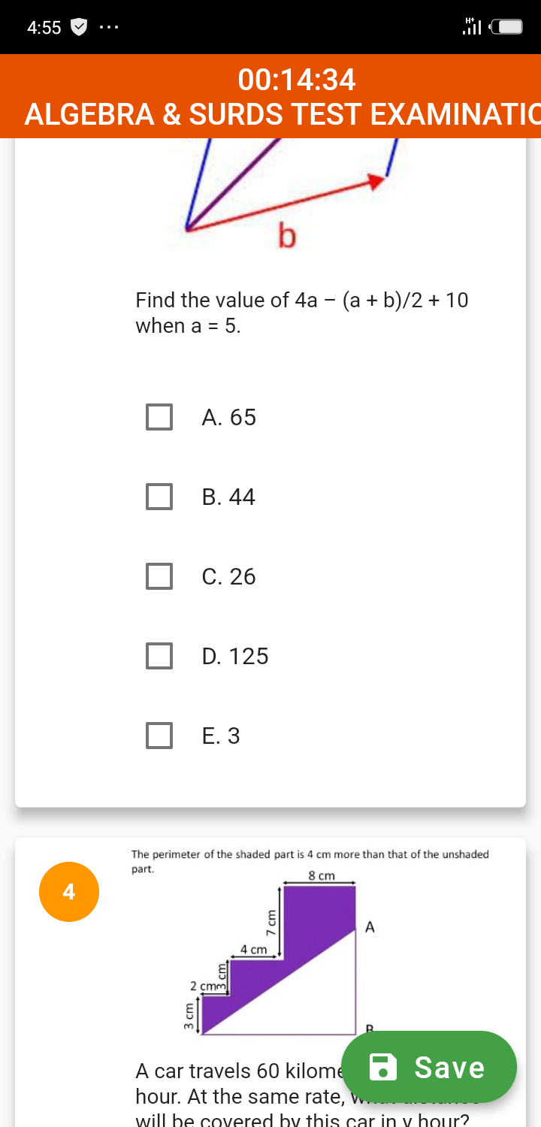Mark the checkbox for D. 125

coord(159,656)
